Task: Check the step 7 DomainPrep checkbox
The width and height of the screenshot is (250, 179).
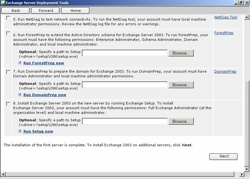Action: coord(8,72)
